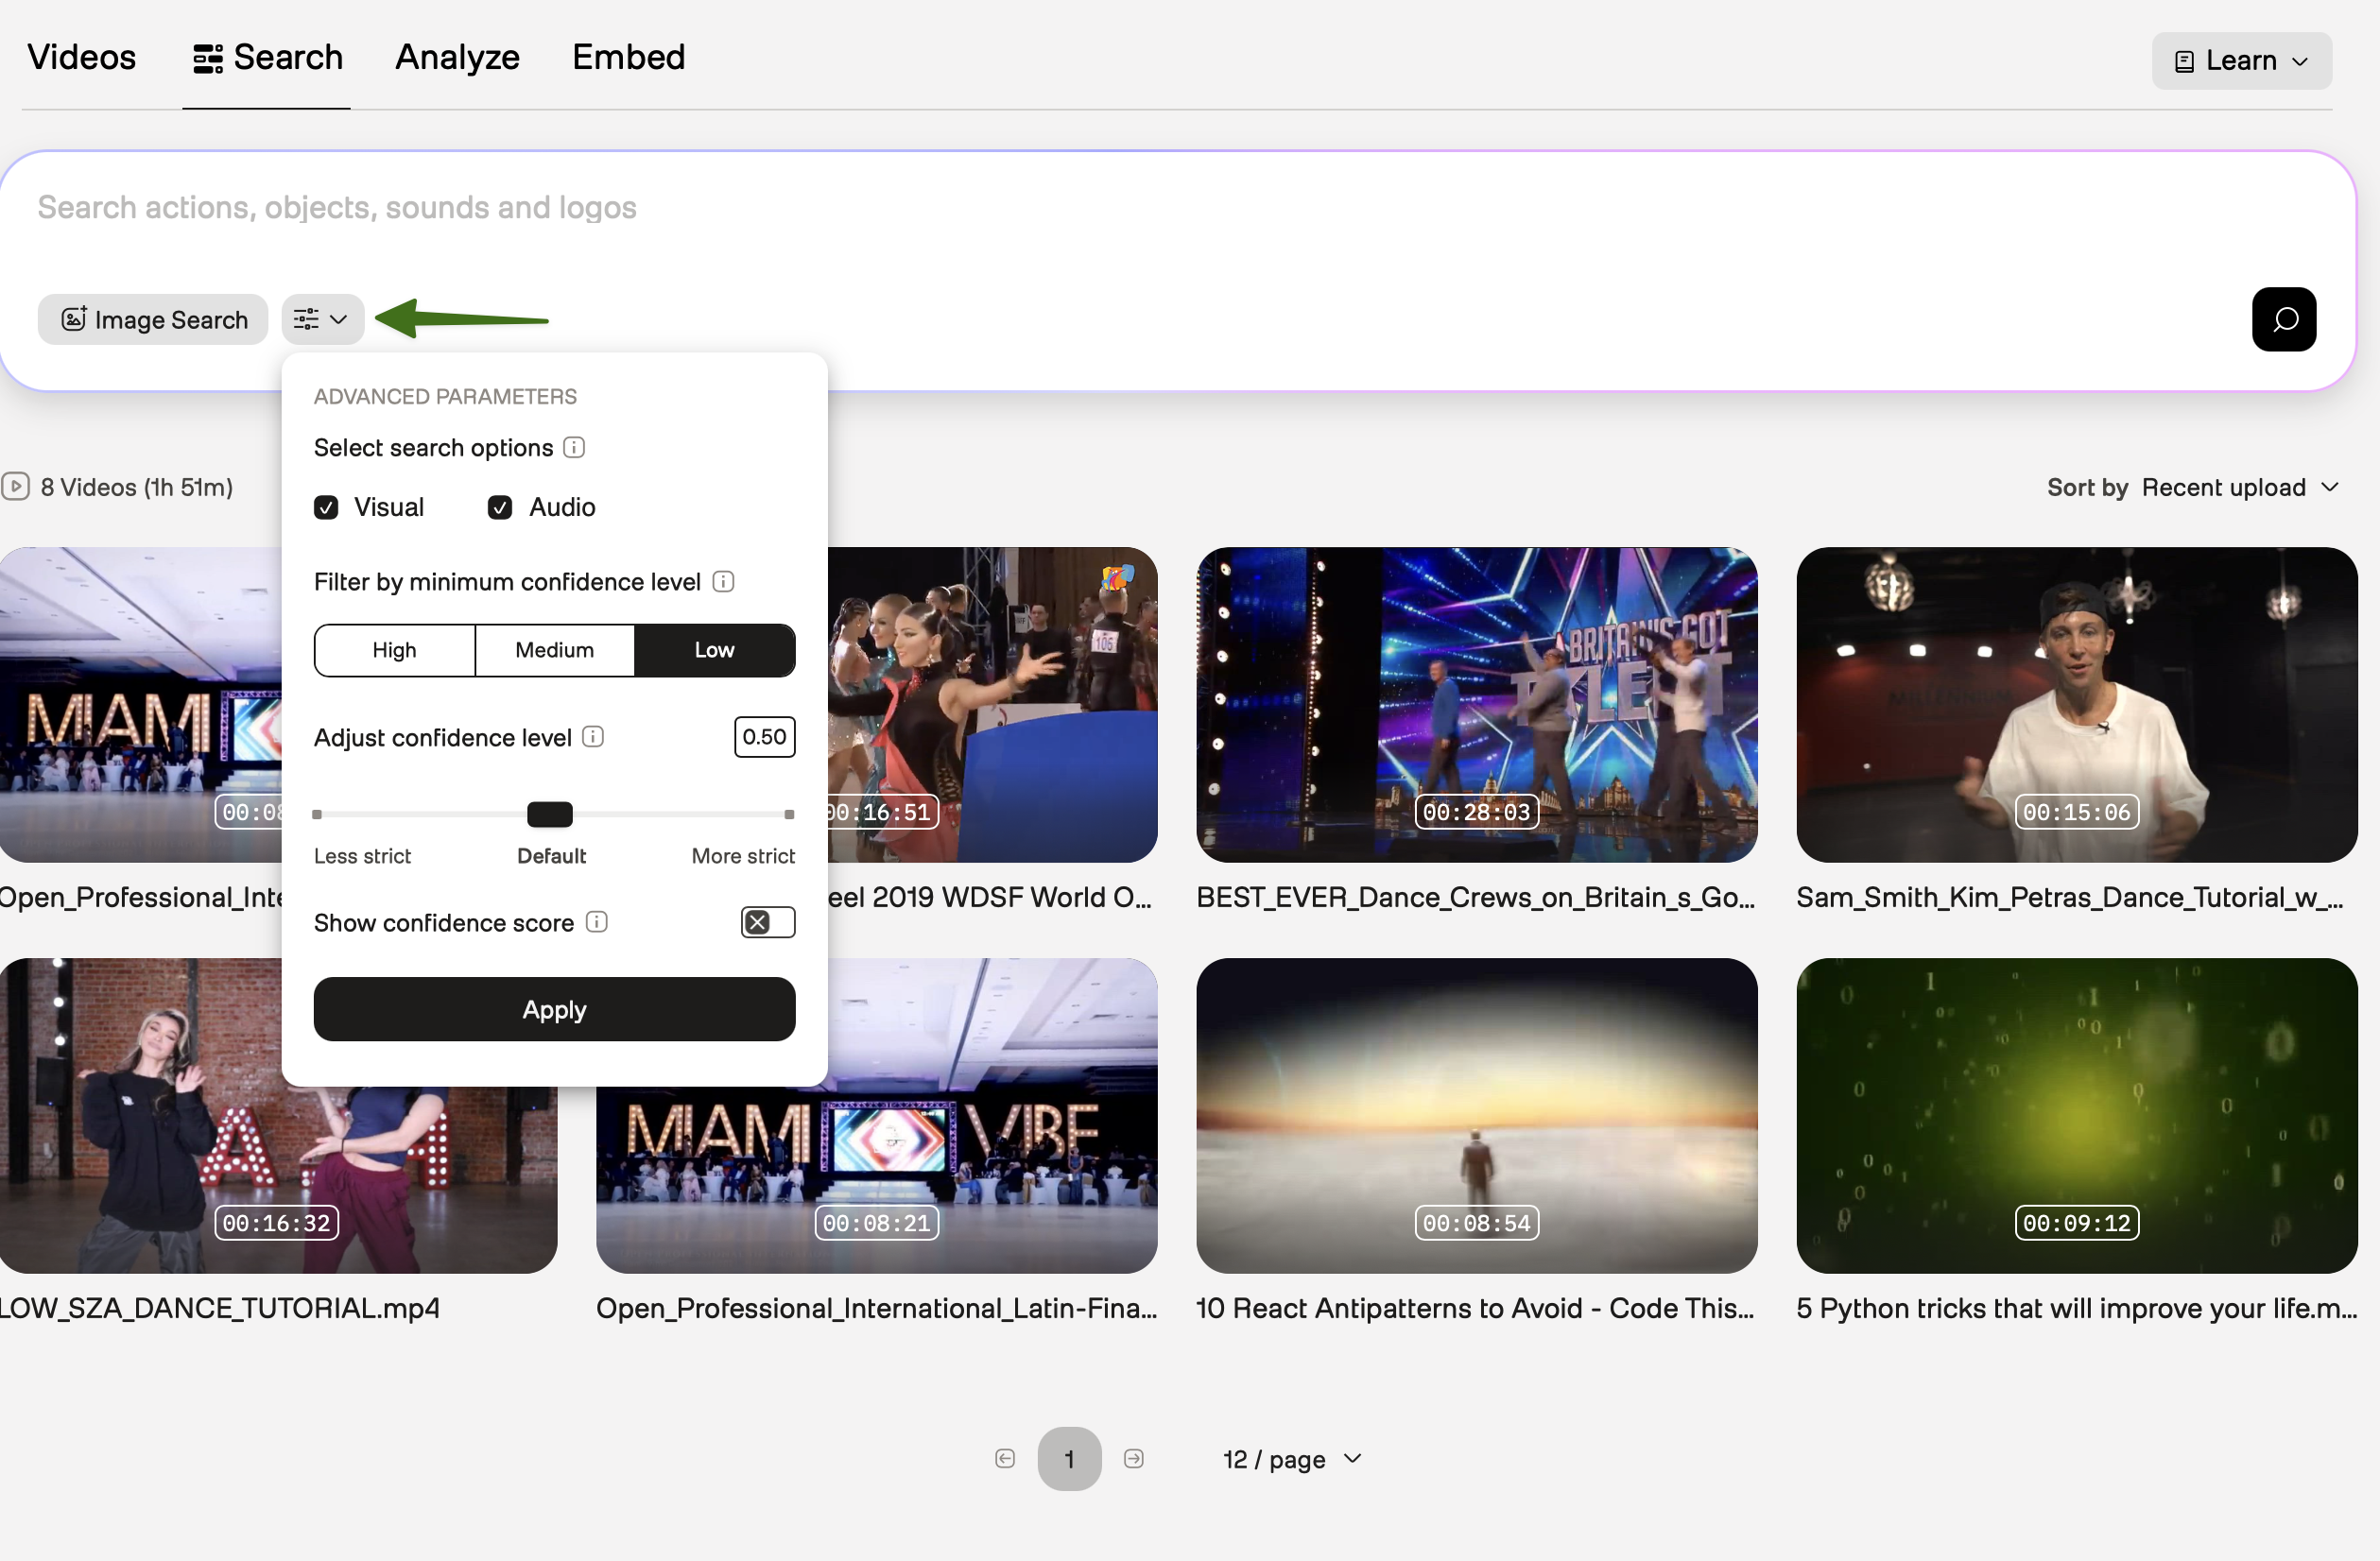Go to next page arrow icon
Screen dimensions: 2380x1561
coord(1133,1458)
